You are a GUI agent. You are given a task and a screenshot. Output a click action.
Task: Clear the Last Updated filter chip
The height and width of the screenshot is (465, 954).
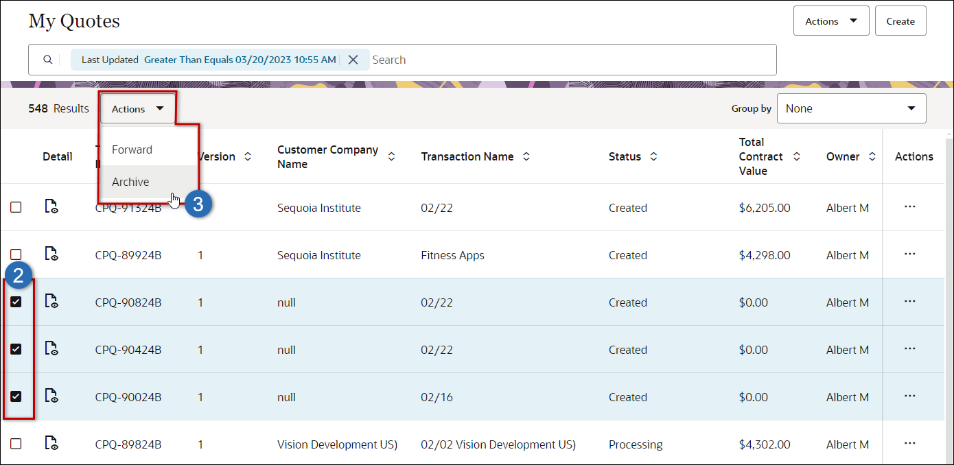click(x=353, y=59)
